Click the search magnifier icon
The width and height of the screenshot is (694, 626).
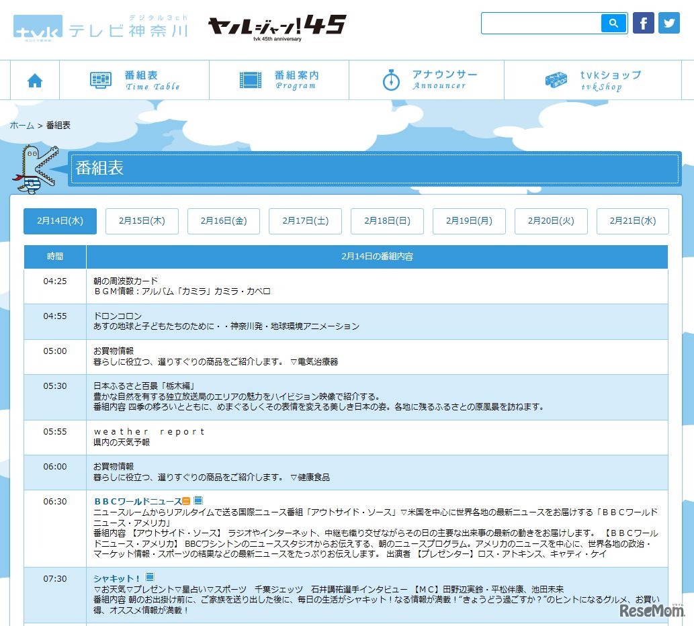tap(612, 23)
